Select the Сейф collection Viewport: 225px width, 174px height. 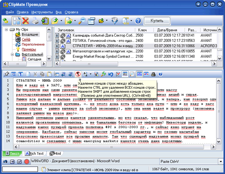(26, 40)
